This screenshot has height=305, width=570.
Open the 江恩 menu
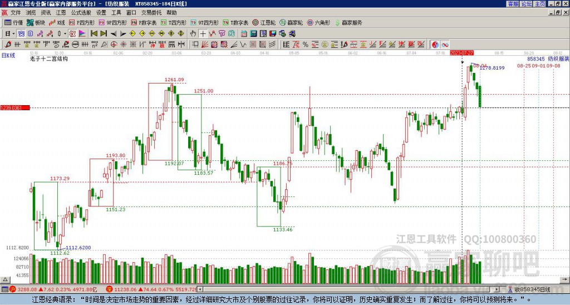pos(61,13)
